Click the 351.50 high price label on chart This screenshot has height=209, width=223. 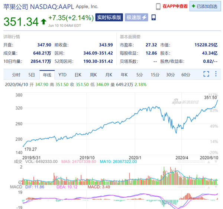210,98
